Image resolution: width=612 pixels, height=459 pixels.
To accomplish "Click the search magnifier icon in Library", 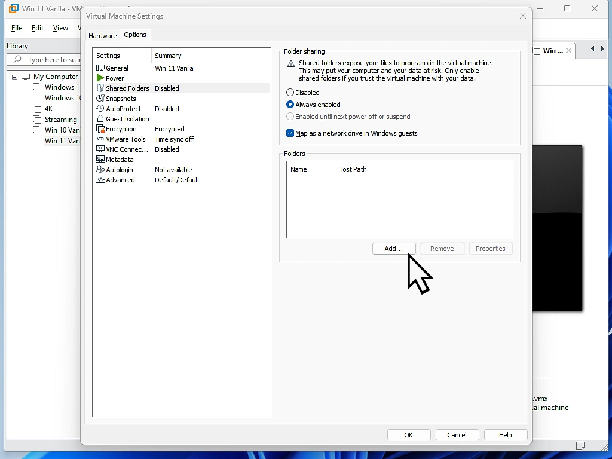I will pyautogui.click(x=17, y=59).
